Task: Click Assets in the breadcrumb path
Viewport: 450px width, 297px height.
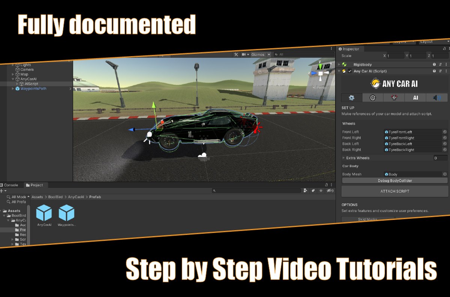Action: click(x=37, y=197)
